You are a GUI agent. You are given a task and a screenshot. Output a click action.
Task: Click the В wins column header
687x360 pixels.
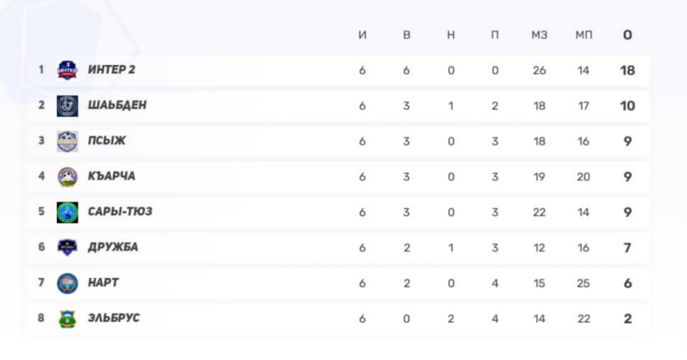pyautogui.click(x=407, y=35)
